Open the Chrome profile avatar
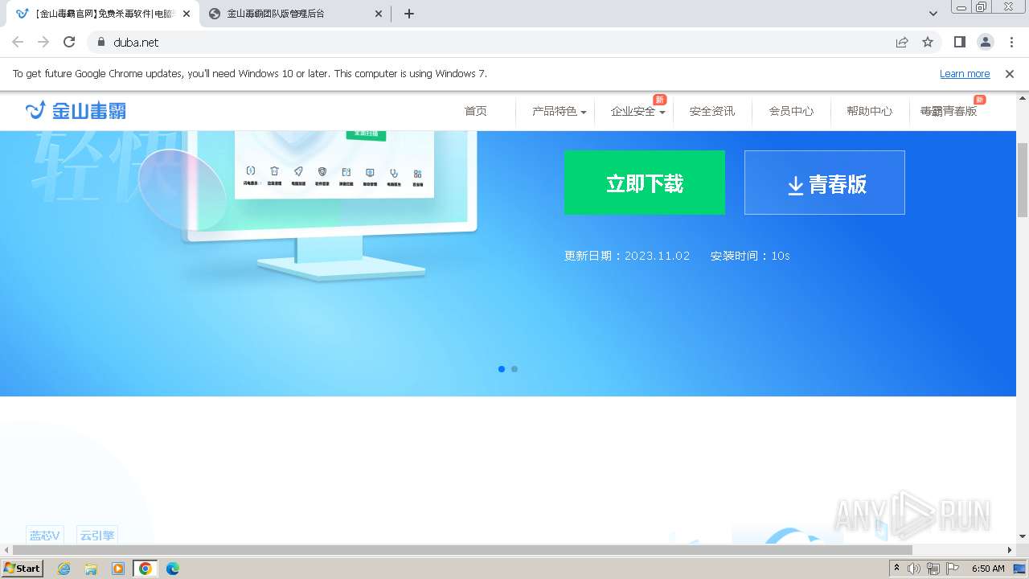The width and height of the screenshot is (1029, 579). click(x=985, y=42)
